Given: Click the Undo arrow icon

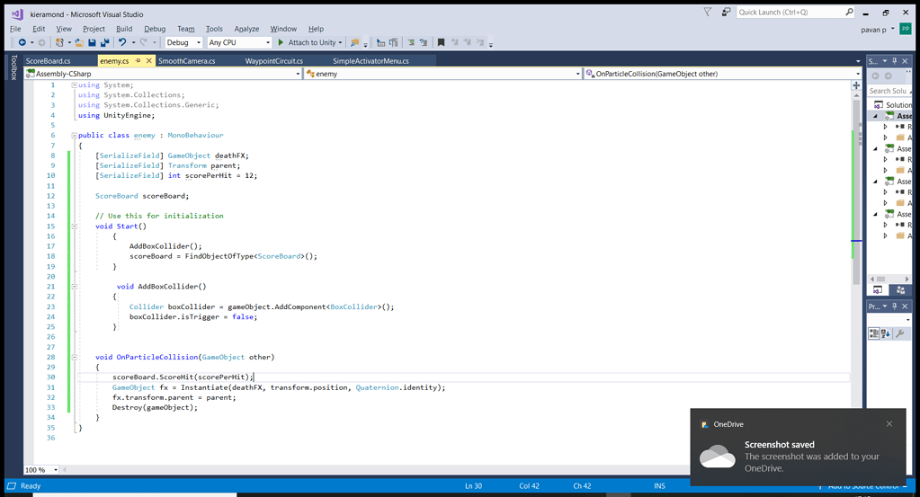Looking at the screenshot, I should (121, 42).
